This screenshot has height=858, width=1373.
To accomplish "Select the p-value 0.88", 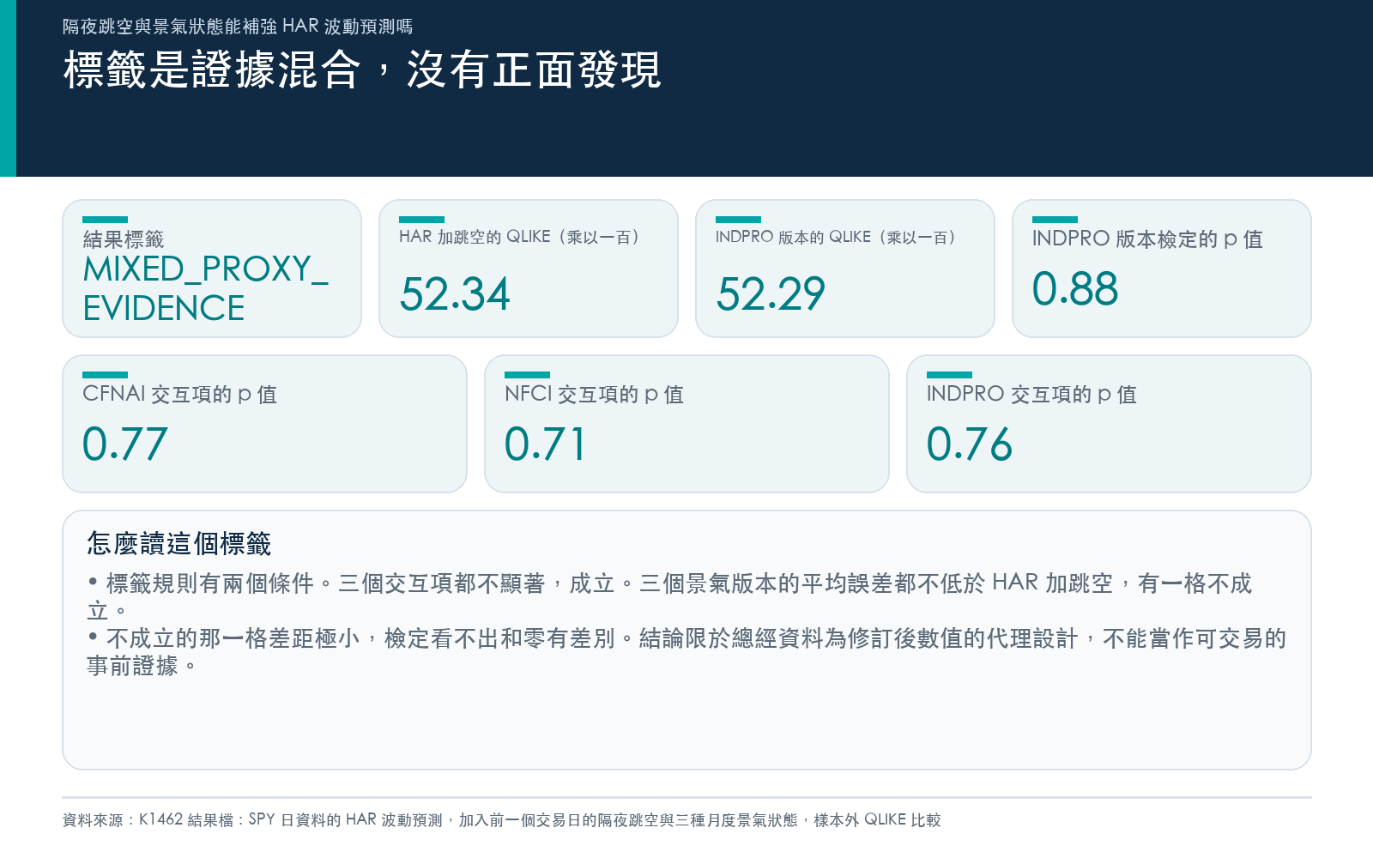I will 1075,288.
